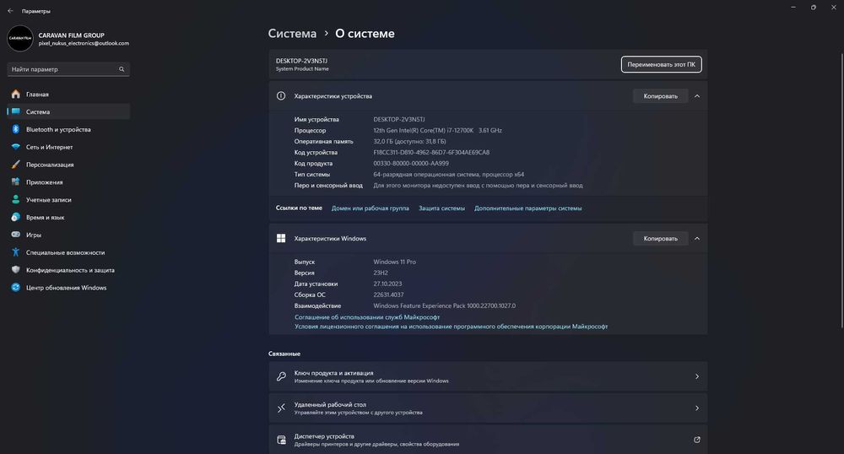Click the back arrow icon

pyautogui.click(x=10, y=11)
